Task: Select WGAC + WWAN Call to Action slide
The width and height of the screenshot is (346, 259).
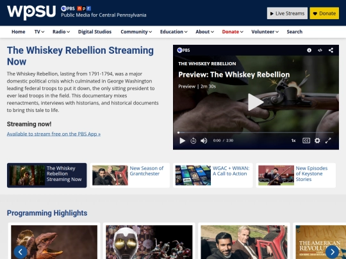Action: coord(213,175)
